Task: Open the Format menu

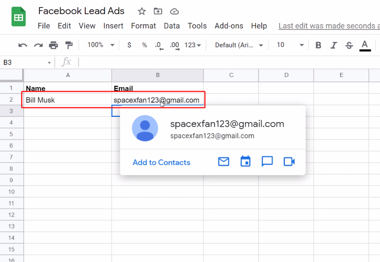Action: coord(143,26)
